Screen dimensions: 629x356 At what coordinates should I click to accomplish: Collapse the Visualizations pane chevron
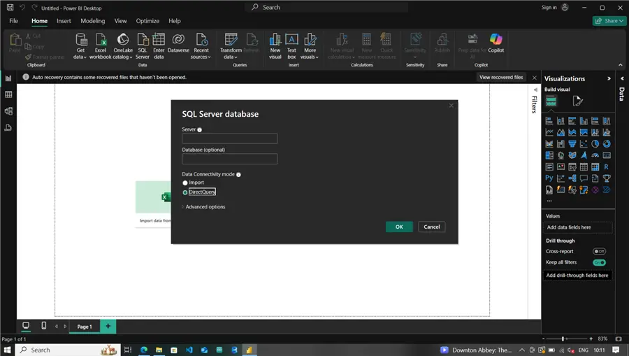pos(609,78)
